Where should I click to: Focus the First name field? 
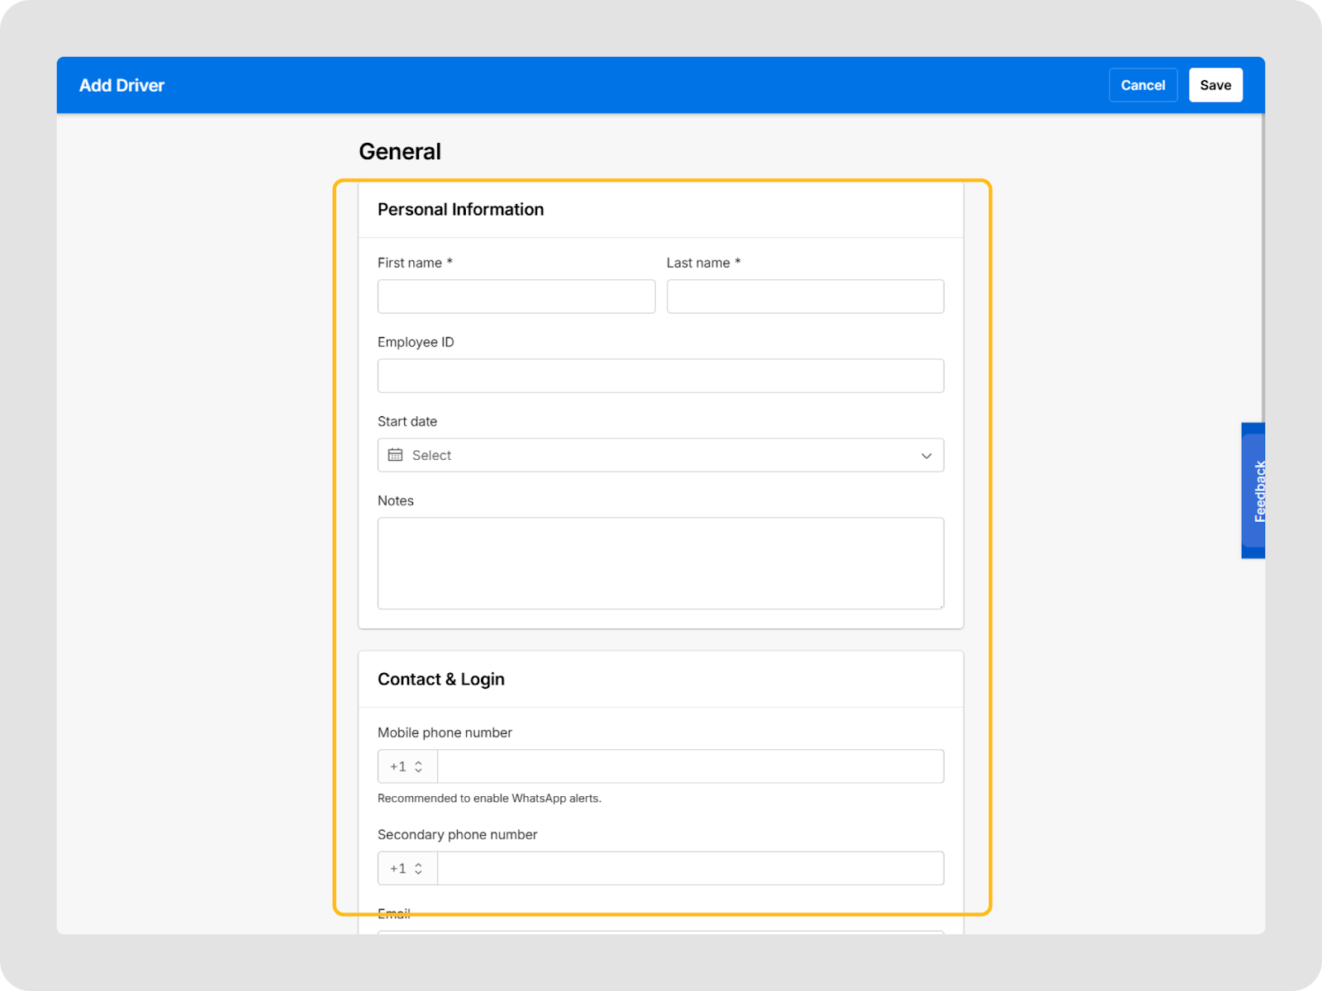516,296
